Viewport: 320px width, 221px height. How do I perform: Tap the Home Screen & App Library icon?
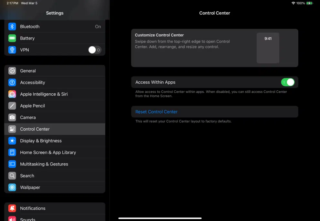pyautogui.click(x=12, y=152)
